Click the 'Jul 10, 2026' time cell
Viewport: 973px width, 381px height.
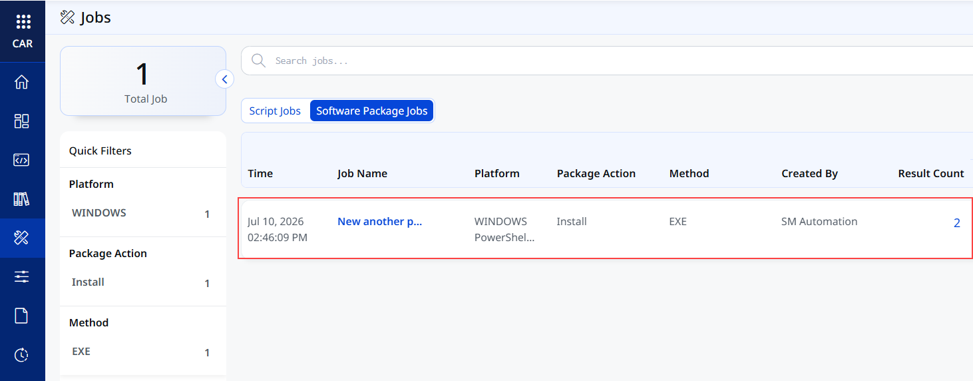277,229
